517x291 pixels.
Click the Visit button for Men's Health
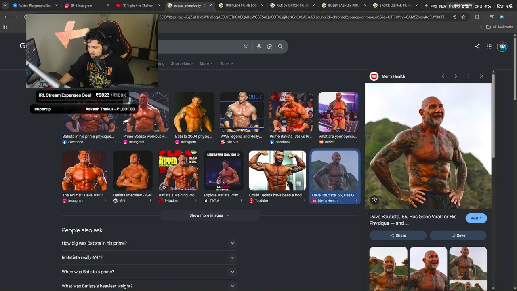[476, 218]
